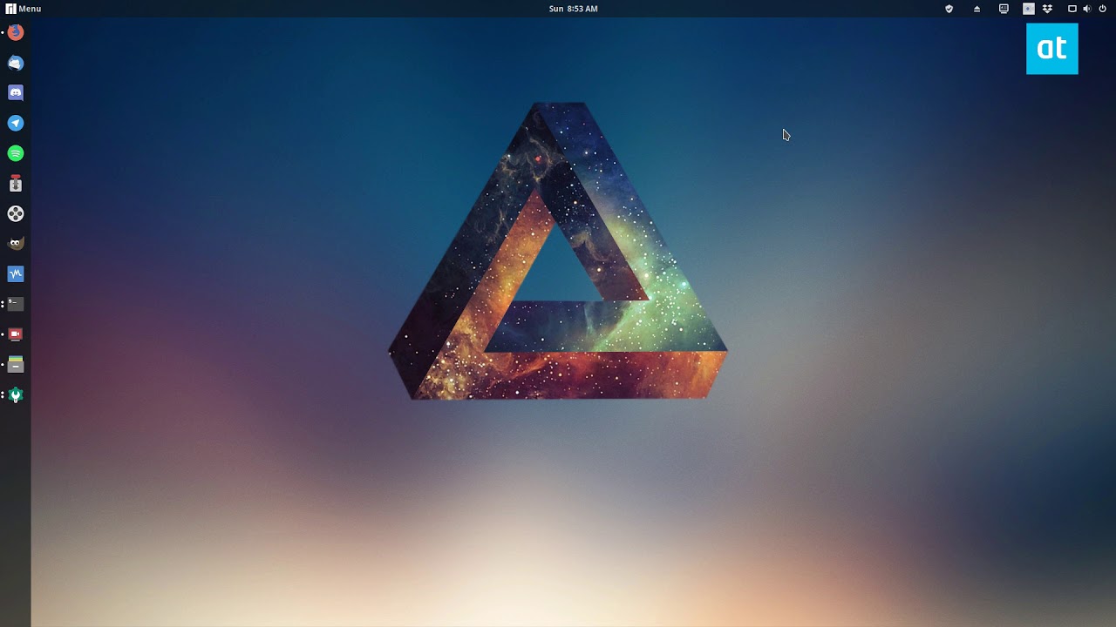This screenshot has width=1116, height=627.
Task: Open Telegram from the dock
Action: (x=16, y=123)
